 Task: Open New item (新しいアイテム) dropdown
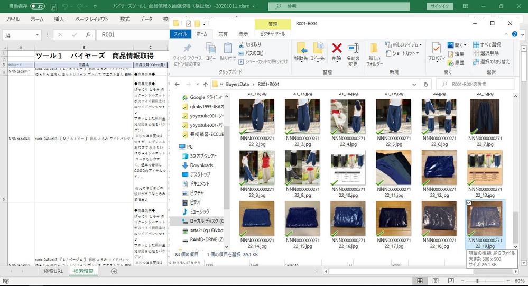[403, 44]
